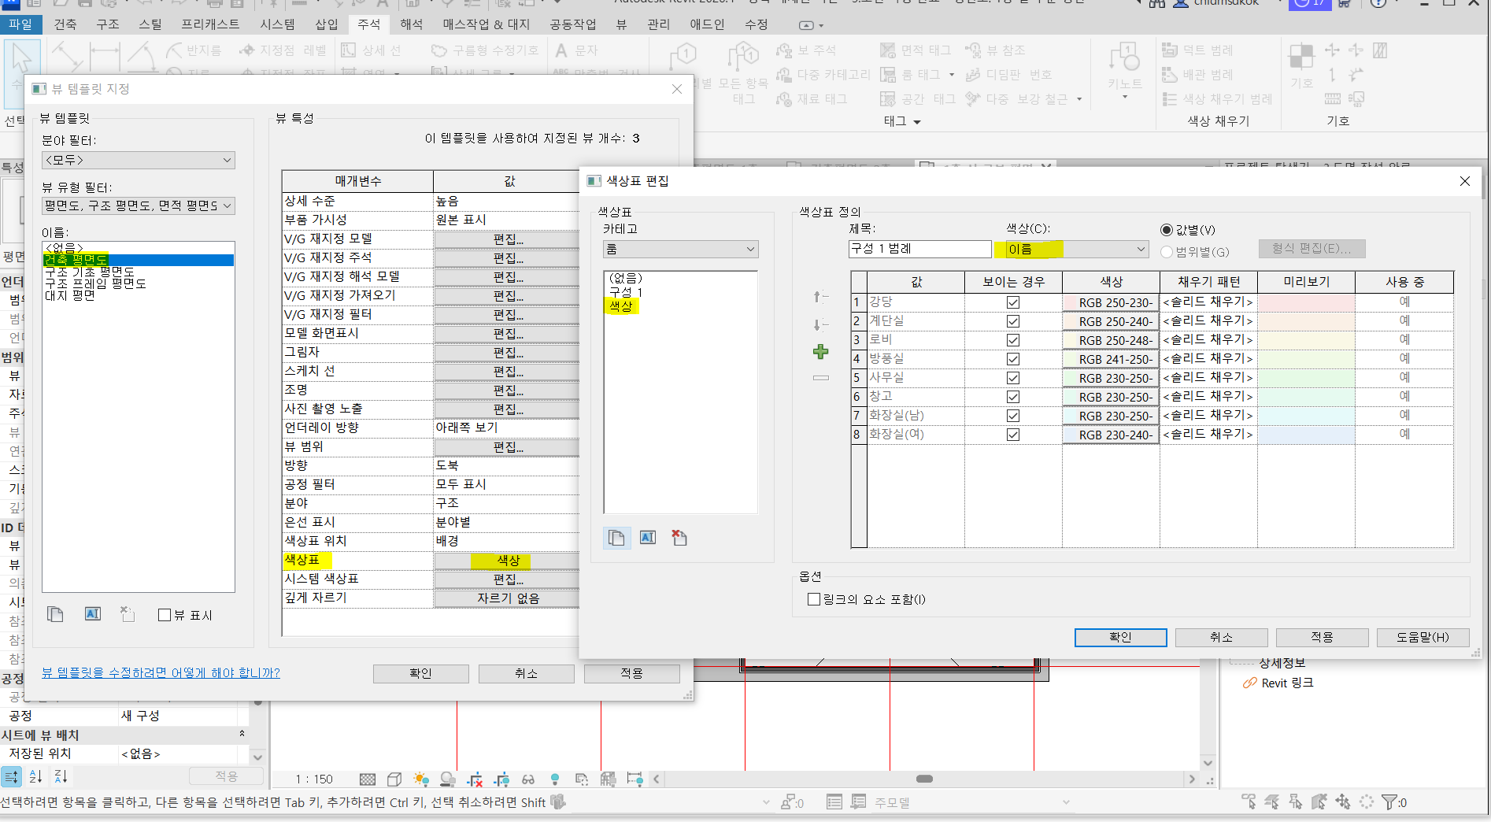Click the visual style cube icon
This screenshot has height=822, width=1491.
pos(394,779)
